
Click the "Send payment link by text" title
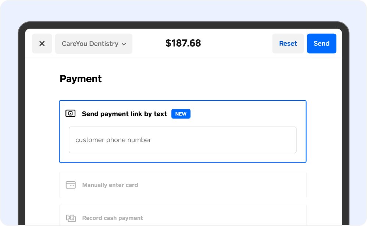tap(124, 114)
